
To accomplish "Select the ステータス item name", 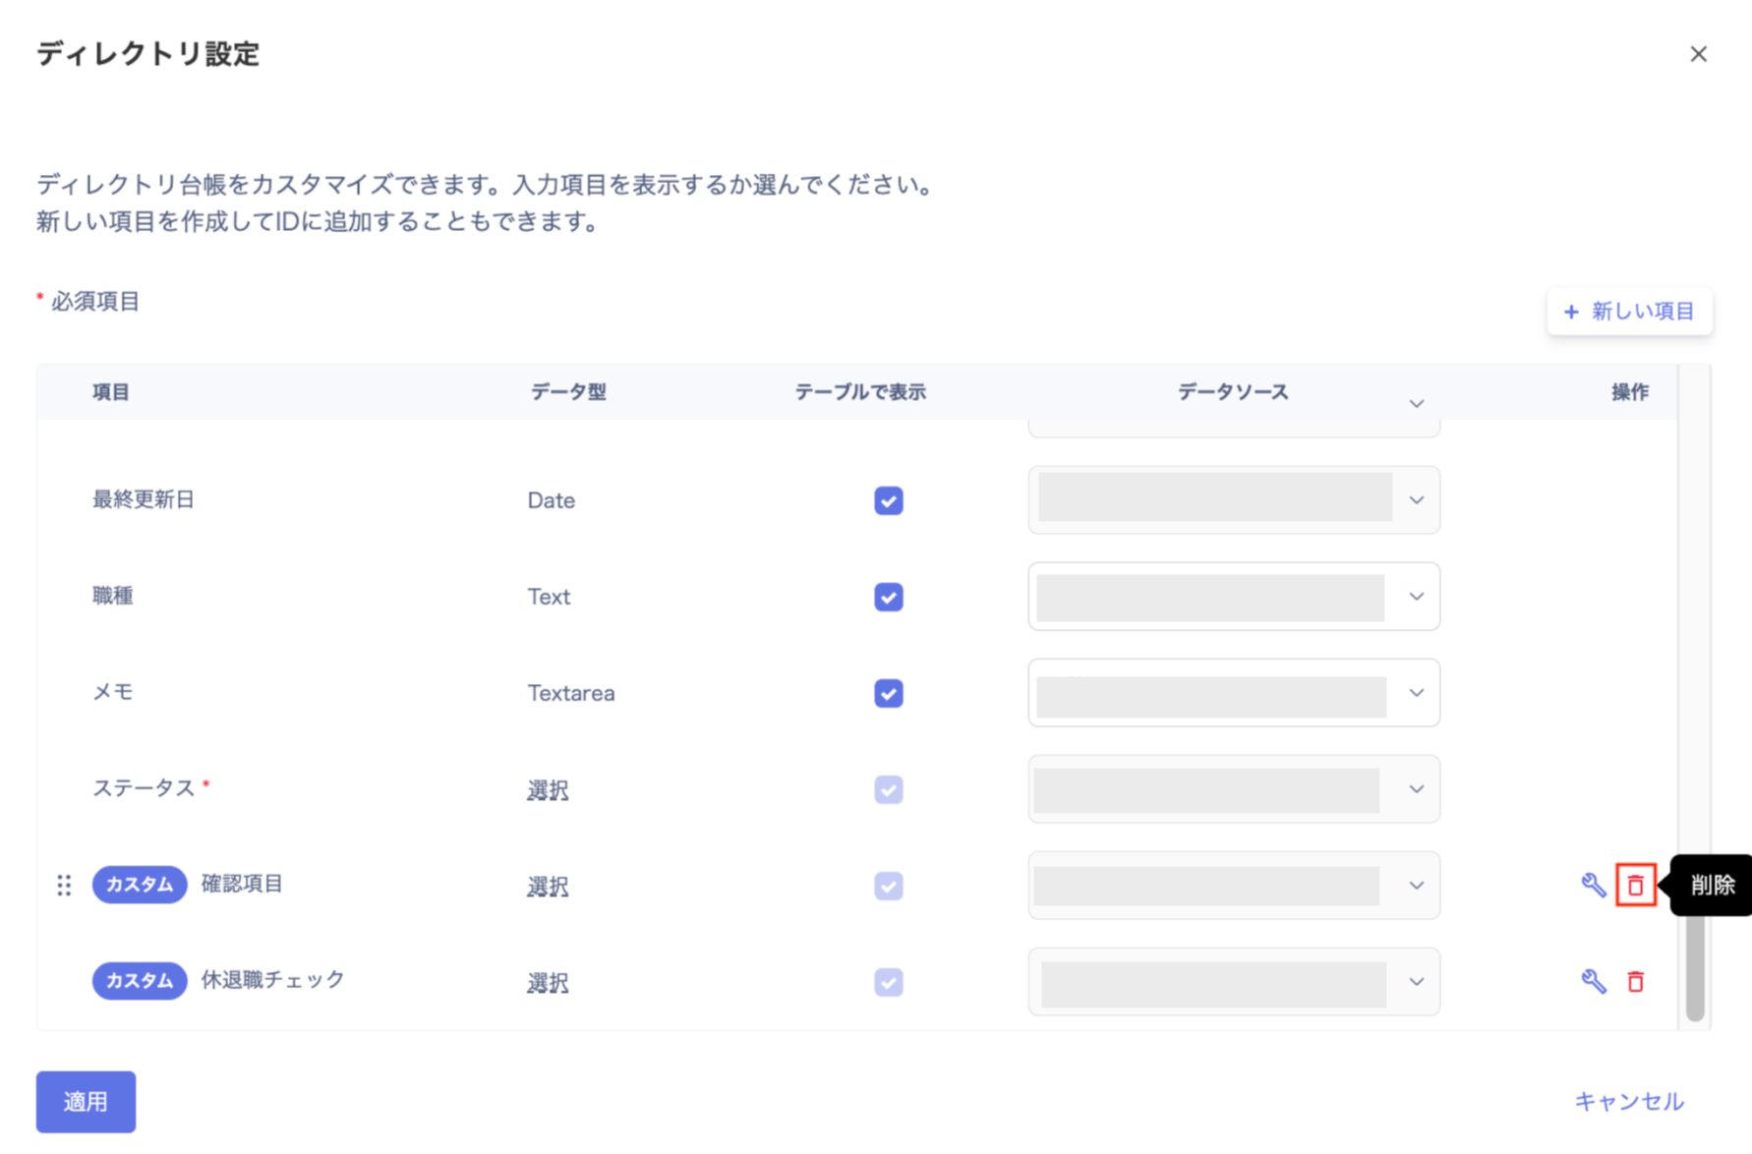I will (144, 788).
